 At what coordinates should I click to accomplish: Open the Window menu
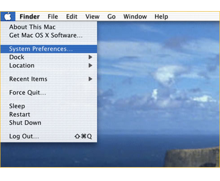(135, 17)
